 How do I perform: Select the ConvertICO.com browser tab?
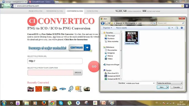click(x=41, y=2)
